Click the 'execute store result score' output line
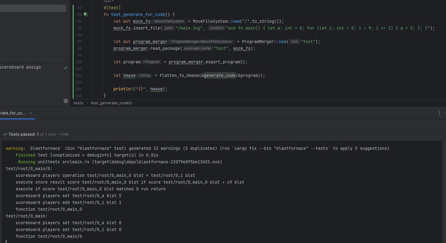 tap(130, 182)
